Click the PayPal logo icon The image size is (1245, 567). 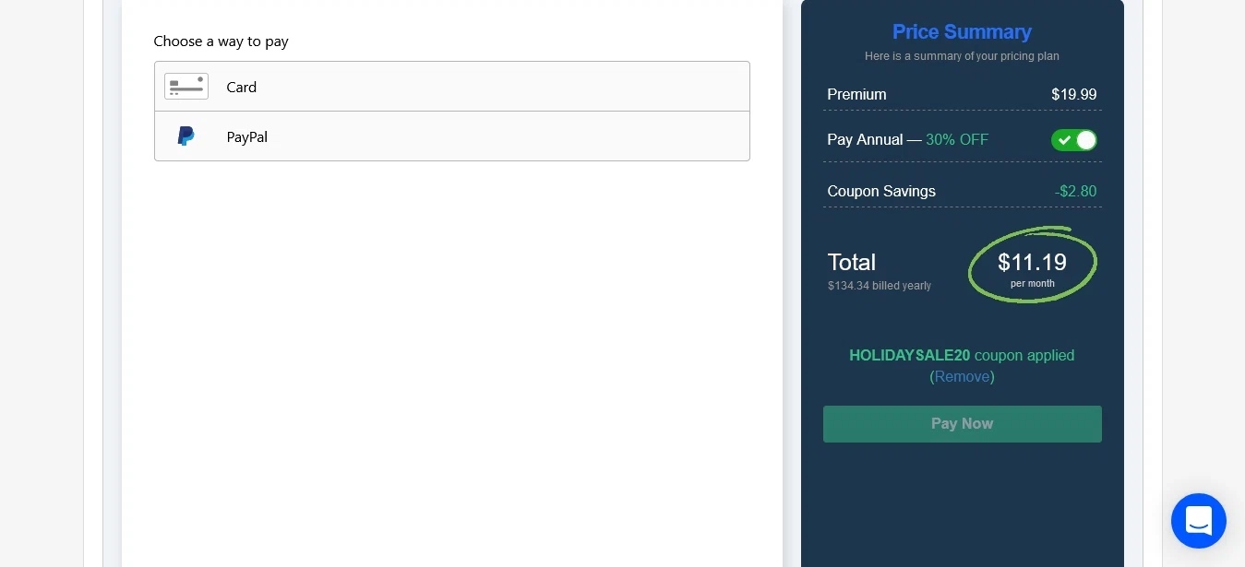(x=186, y=136)
